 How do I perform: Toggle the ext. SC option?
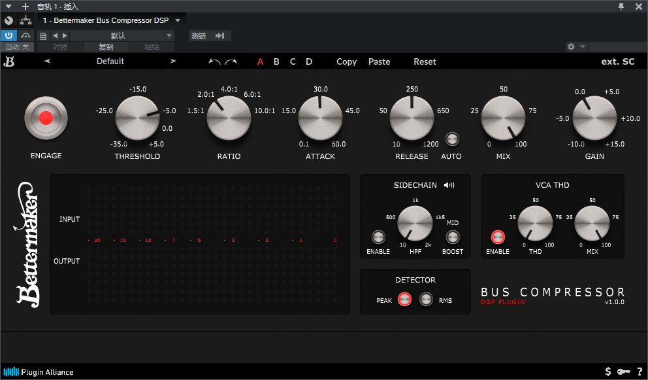618,61
